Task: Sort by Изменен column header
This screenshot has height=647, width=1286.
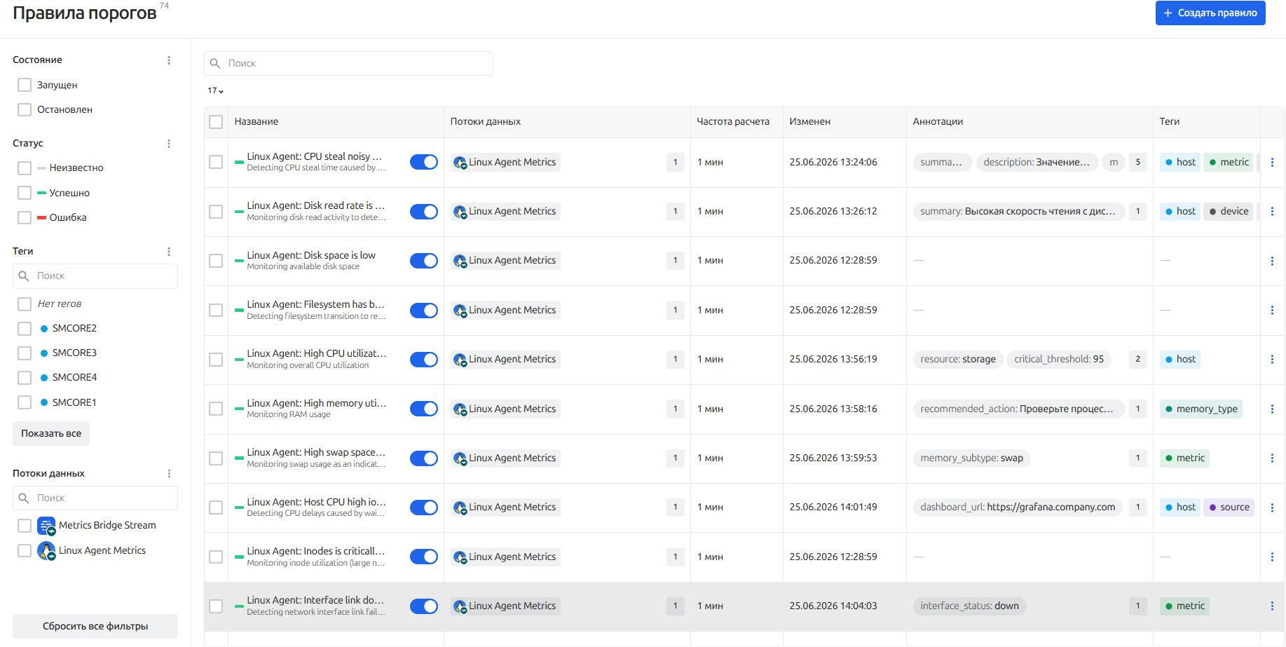Action: tap(810, 121)
